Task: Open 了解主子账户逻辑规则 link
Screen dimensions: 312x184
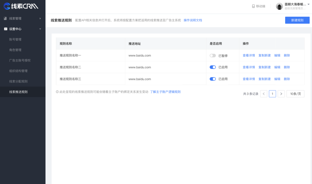Action: point(166,92)
